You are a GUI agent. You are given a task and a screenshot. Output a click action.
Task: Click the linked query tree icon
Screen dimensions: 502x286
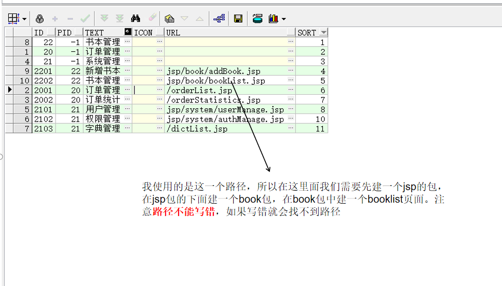point(219,19)
